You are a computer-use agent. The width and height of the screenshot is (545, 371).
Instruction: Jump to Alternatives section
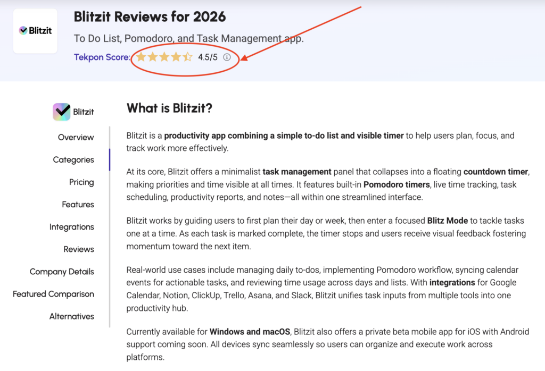point(72,316)
